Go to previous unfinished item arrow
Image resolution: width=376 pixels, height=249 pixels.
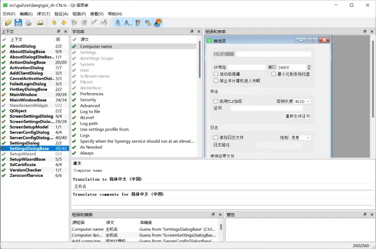click(54, 23)
